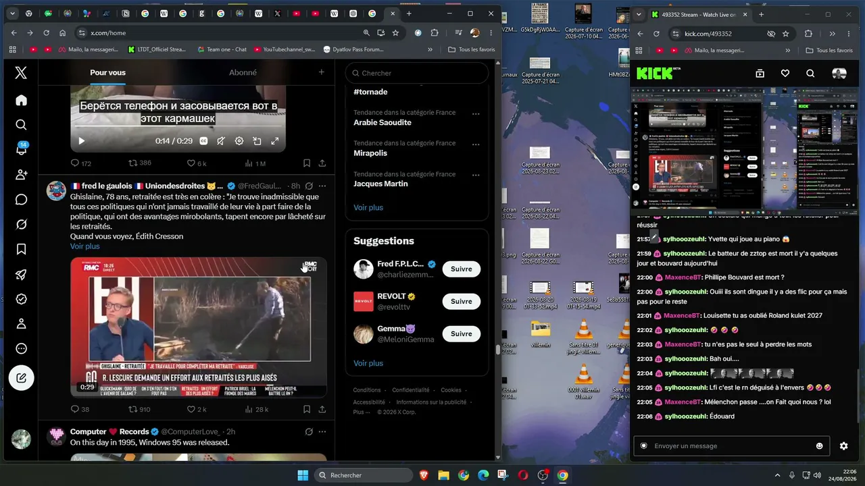Follow Gemma with Suivre button
The image size is (865, 486).
[x=462, y=333]
